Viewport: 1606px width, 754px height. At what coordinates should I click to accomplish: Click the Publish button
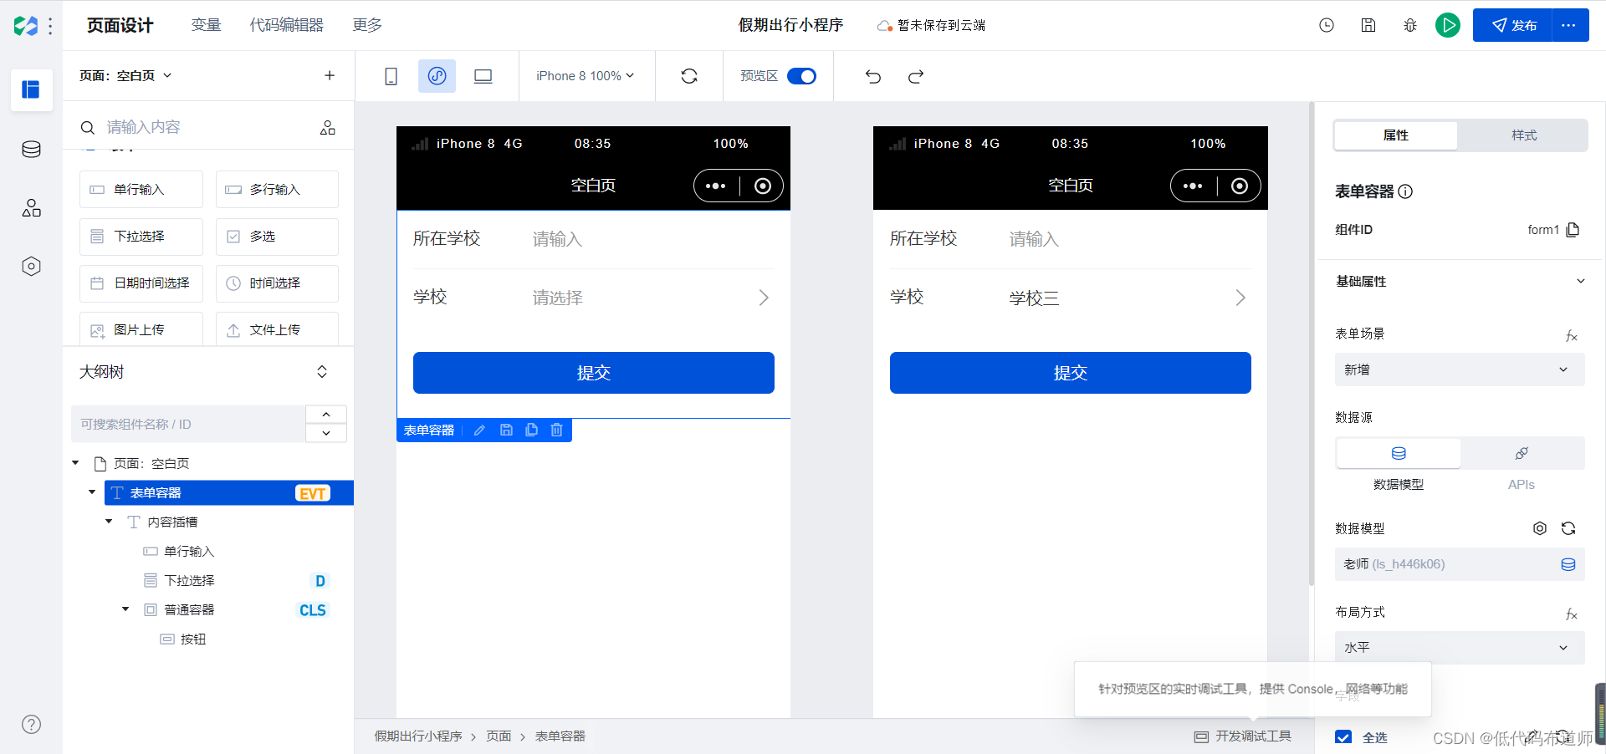tap(1513, 25)
